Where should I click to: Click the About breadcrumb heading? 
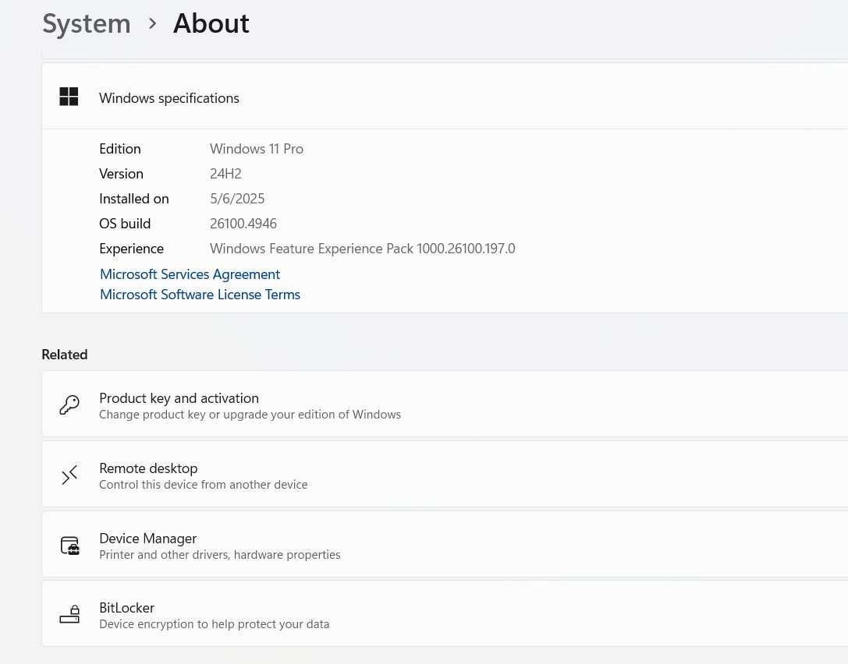pos(211,24)
